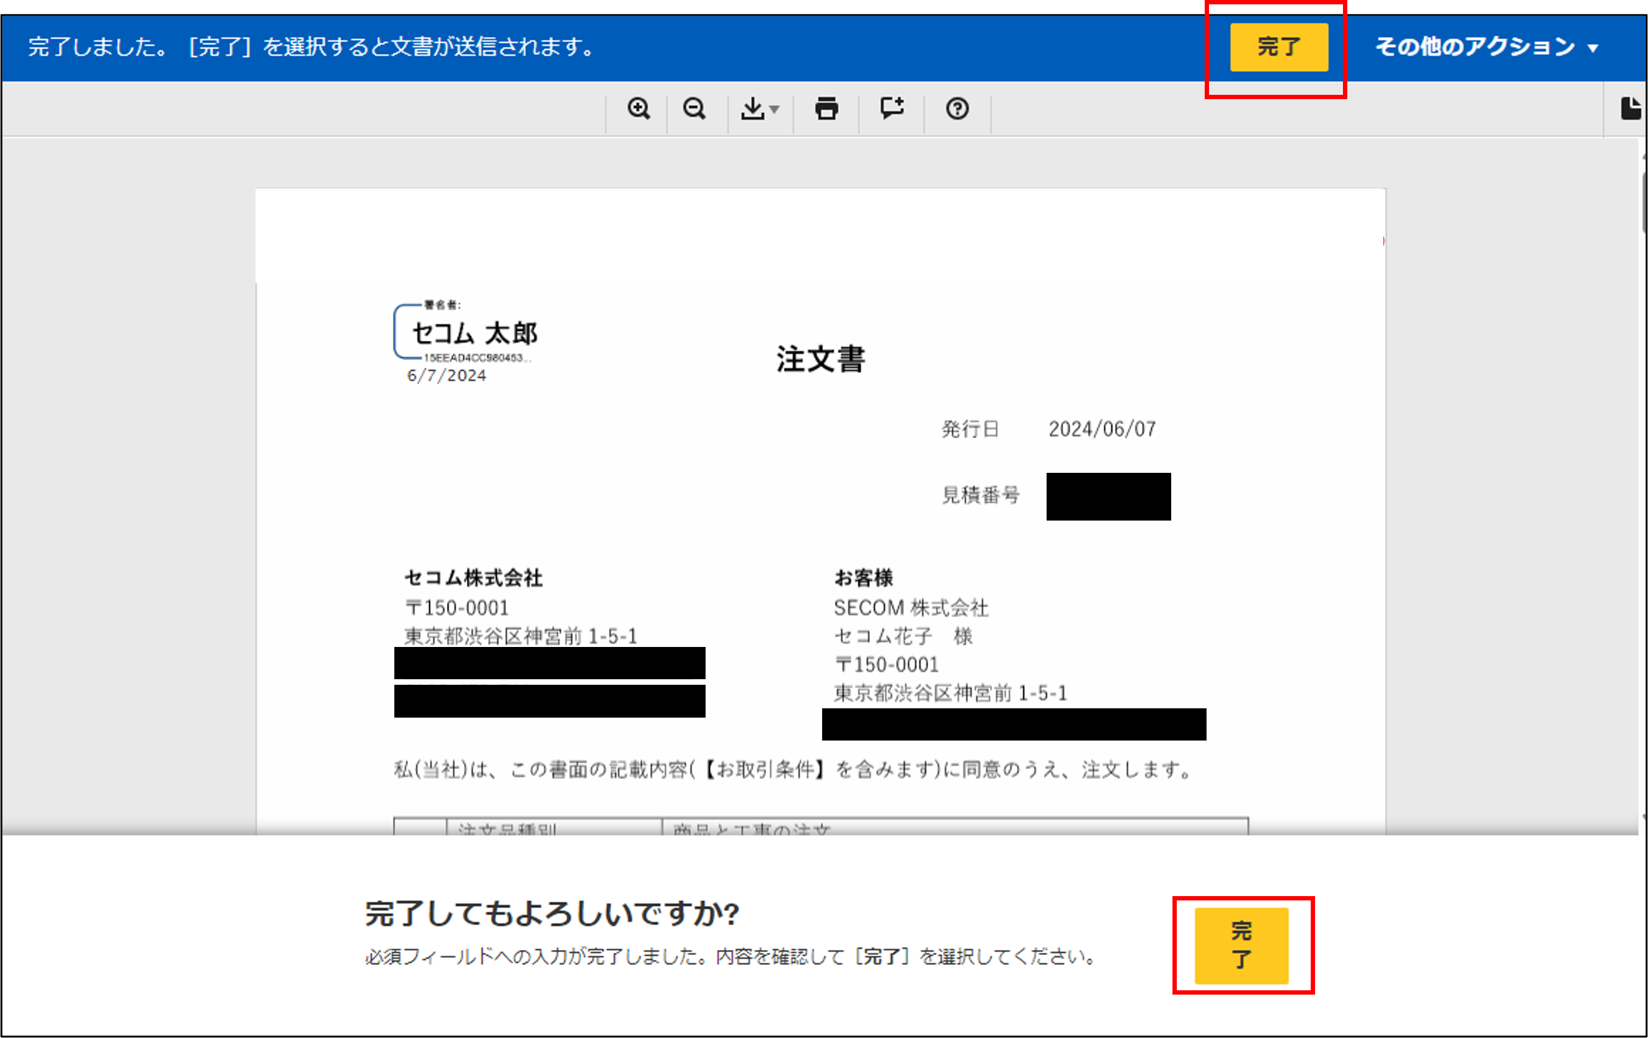Select the 注文書 document title
Image resolution: width=1648 pixels, height=1038 pixels.
pyautogui.click(x=820, y=359)
